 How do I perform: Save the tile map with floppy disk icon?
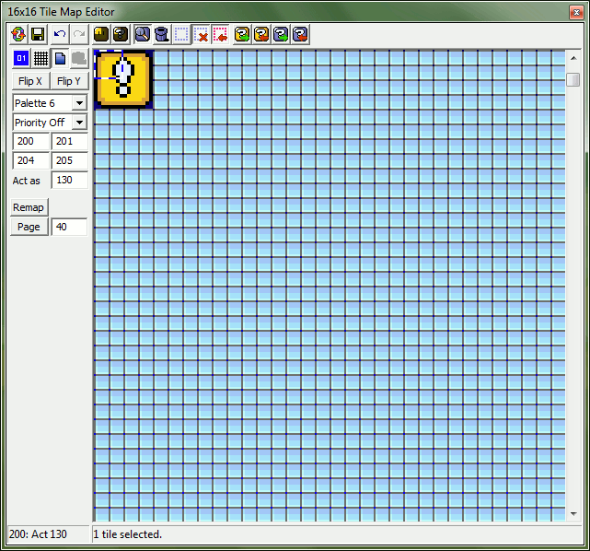point(38,35)
